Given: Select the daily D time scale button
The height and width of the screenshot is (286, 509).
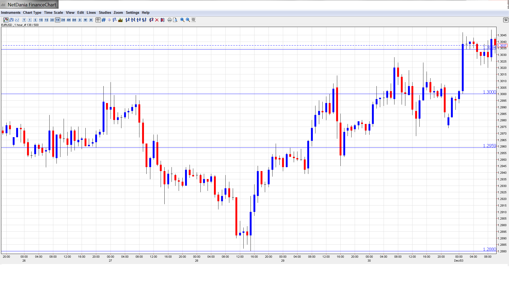Looking at the screenshot, I should pyautogui.click(x=80, y=20).
